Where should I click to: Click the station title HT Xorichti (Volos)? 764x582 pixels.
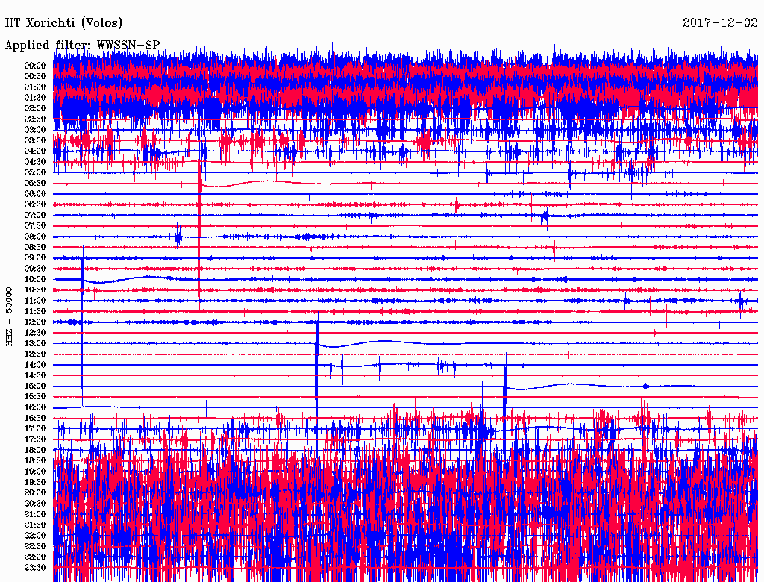pos(64,23)
